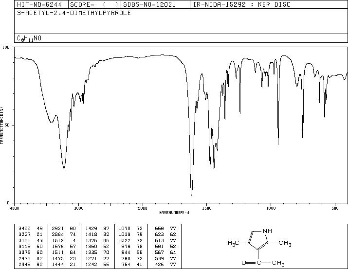Select the 1070 peak table entry
Viewport: 348px width, 269px height.
tap(131, 229)
